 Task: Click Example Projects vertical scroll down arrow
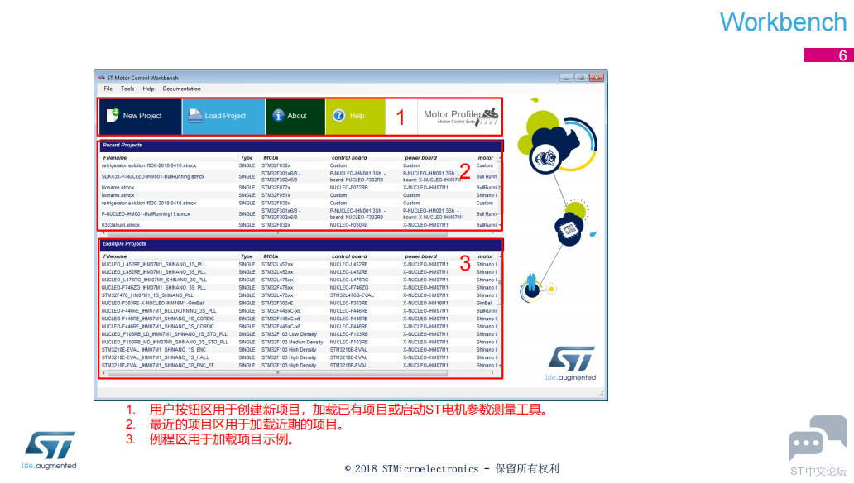click(x=500, y=366)
